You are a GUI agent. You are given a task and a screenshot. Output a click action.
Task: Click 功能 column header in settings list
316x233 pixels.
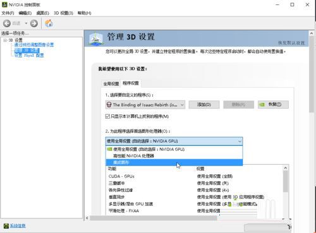(112, 169)
